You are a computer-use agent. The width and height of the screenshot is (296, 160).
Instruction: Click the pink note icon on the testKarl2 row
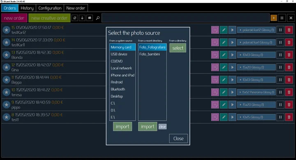pyautogui.click(x=215, y=30)
